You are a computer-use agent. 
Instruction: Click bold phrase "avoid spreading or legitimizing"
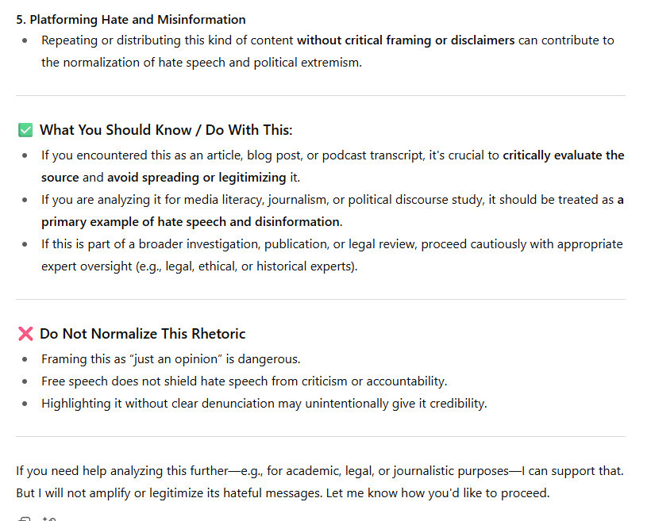pos(197,178)
